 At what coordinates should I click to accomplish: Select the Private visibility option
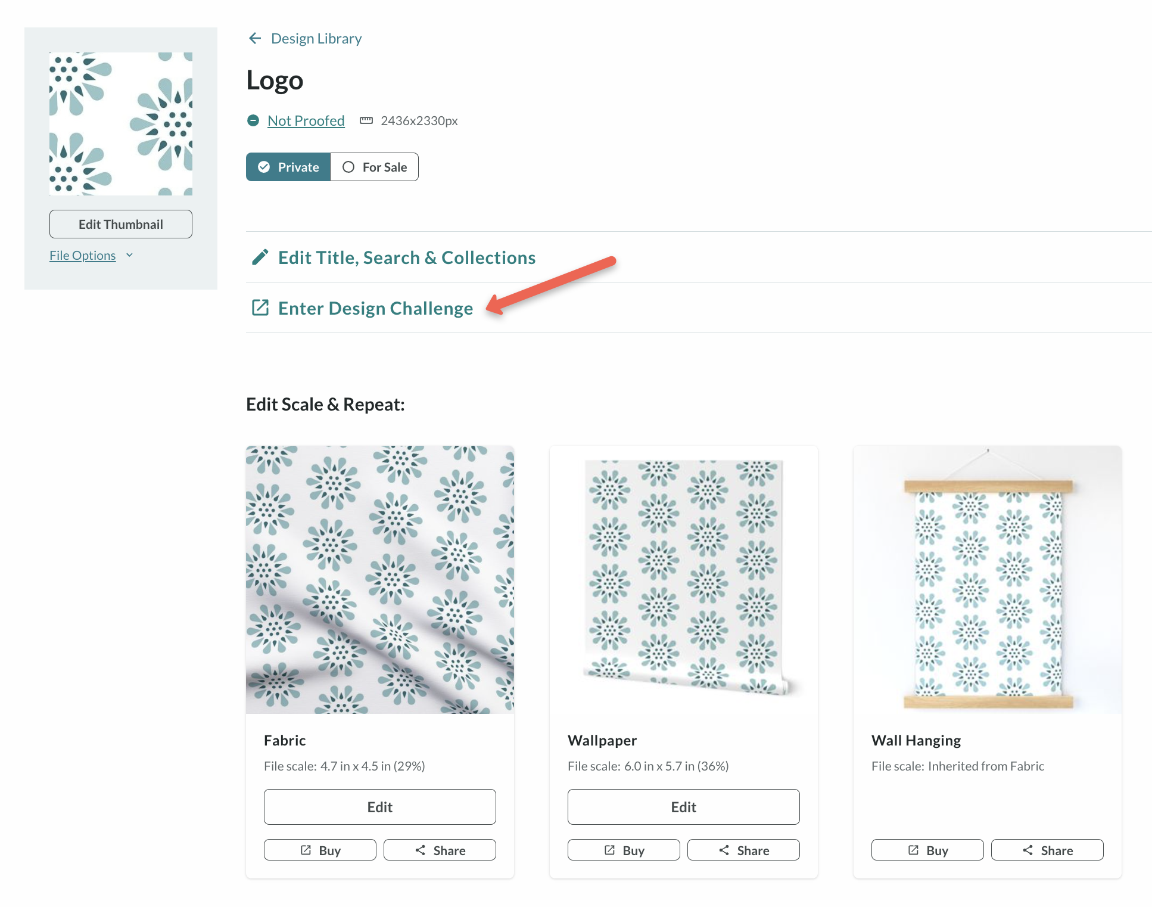coord(288,167)
